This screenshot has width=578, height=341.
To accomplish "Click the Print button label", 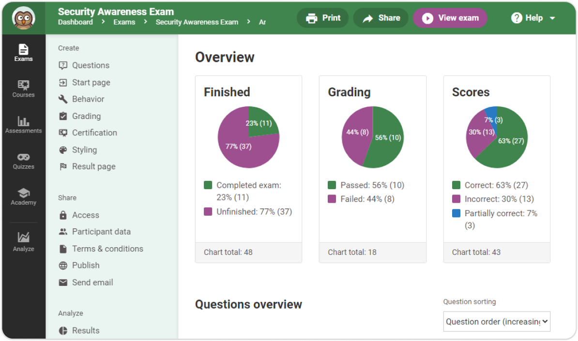I will pyautogui.click(x=331, y=18).
